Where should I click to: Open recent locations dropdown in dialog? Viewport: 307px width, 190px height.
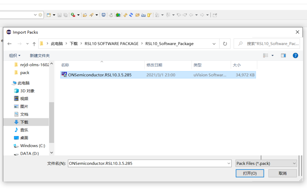pos(27,44)
